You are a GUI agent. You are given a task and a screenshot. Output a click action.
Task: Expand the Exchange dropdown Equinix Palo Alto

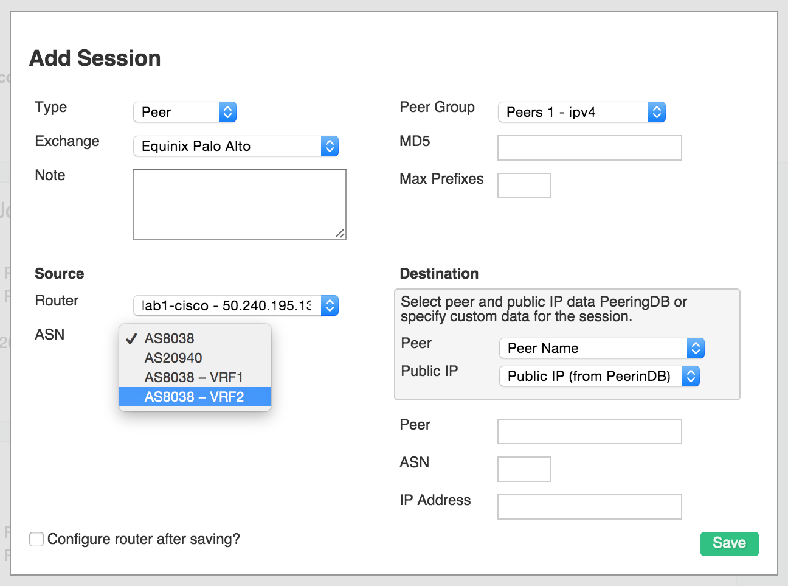pyautogui.click(x=235, y=146)
